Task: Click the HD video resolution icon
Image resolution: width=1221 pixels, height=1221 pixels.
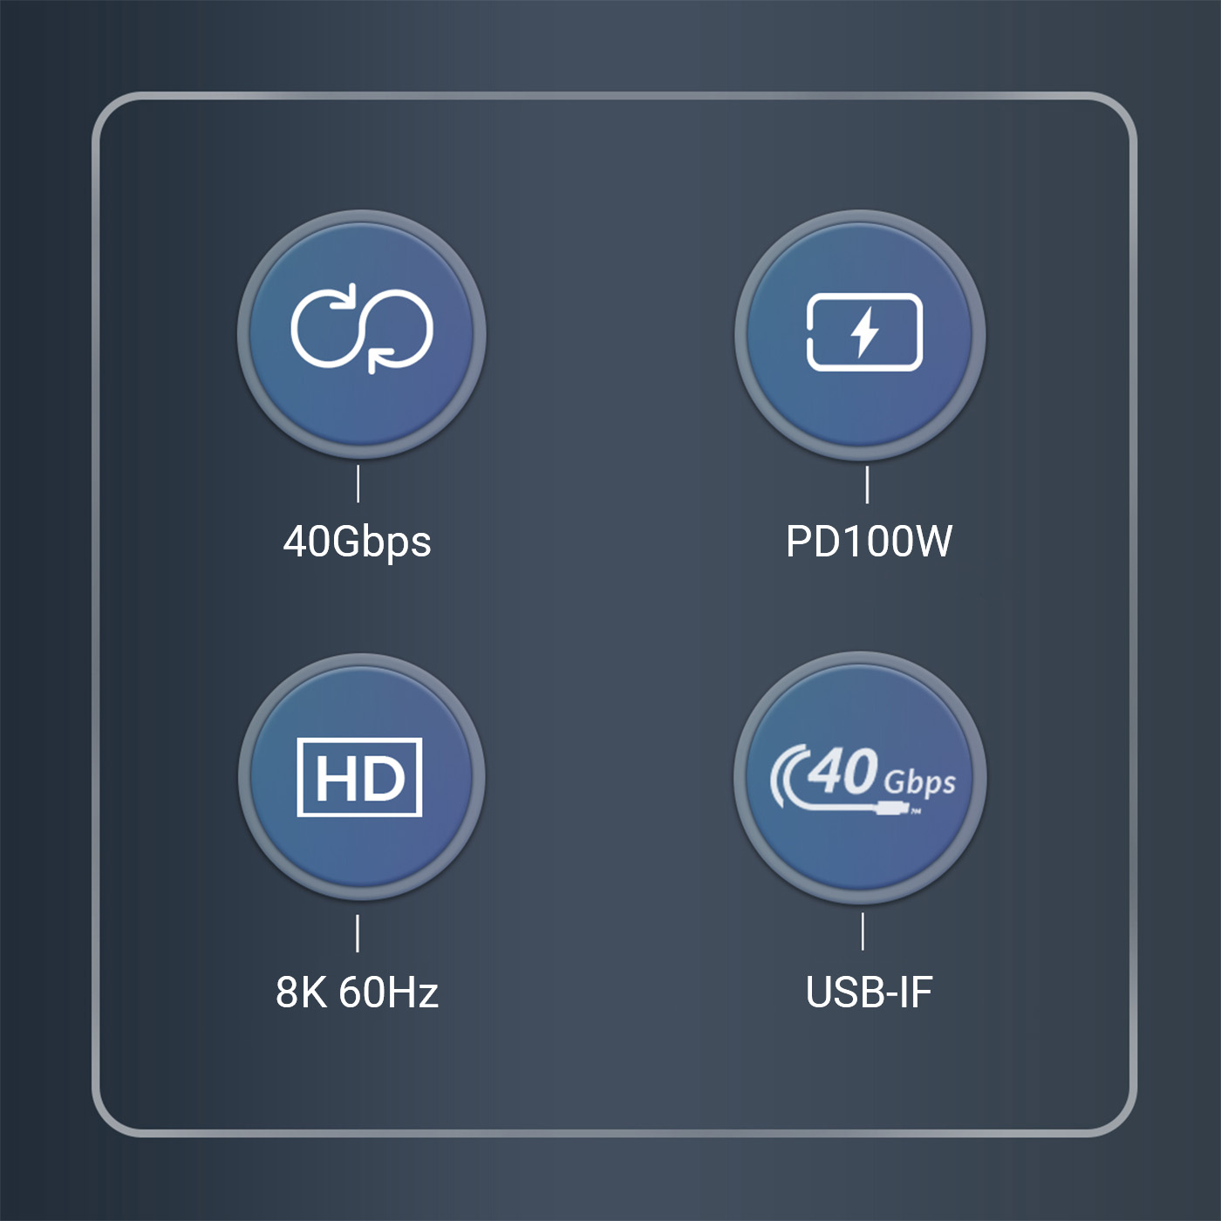Action: click(x=359, y=777)
